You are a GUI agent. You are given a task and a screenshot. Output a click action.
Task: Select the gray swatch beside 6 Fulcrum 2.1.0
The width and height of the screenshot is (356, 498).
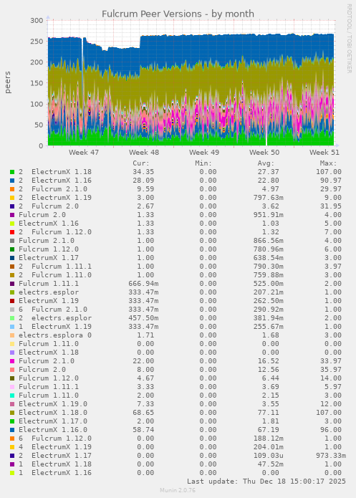[12, 310]
